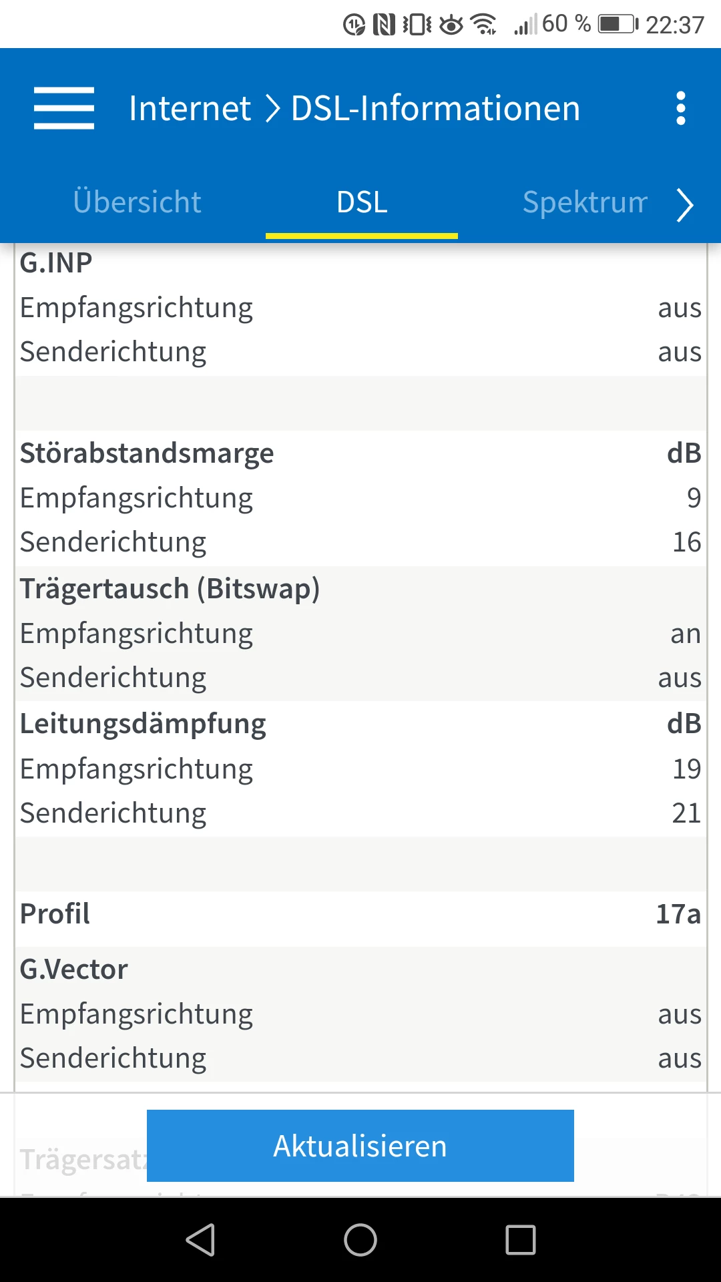Screen dimensions: 721x1282
Task: Open the Spektrum tab
Action: pyautogui.click(x=585, y=202)
